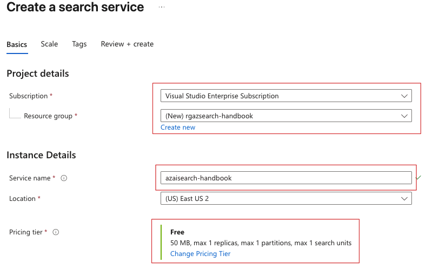The height and width of the screenshot is (269, 439).
Task: Click the Free pricing tier name
Action: (177, 232)
